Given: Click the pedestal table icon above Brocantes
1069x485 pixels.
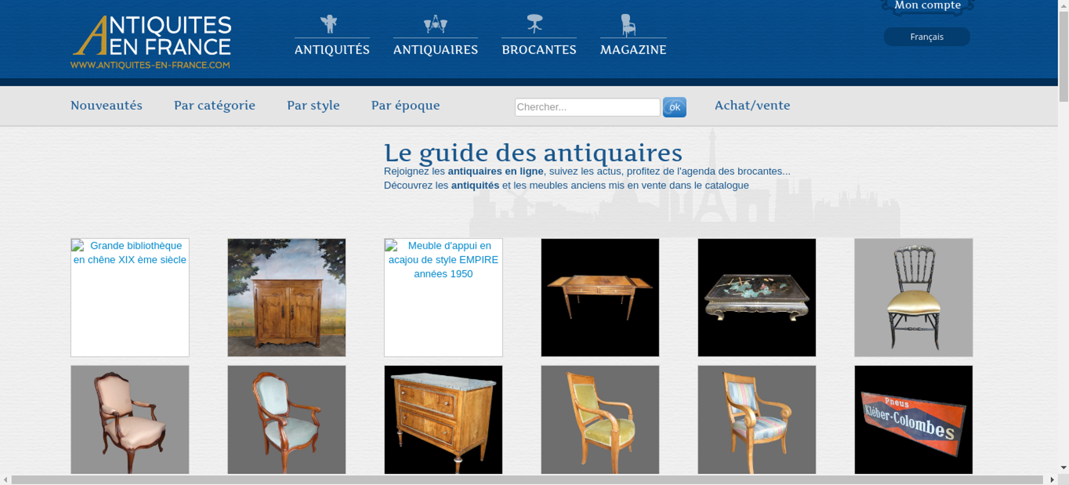Looking at the screenshot, I should 534,24.
